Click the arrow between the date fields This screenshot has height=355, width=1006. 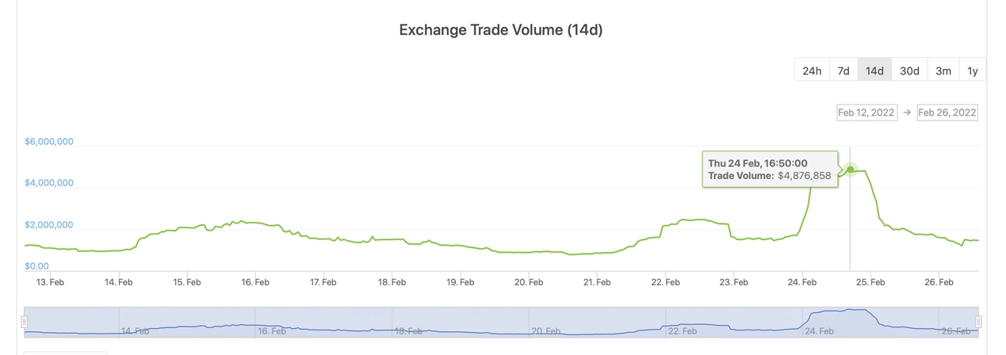tap(907, 113)
